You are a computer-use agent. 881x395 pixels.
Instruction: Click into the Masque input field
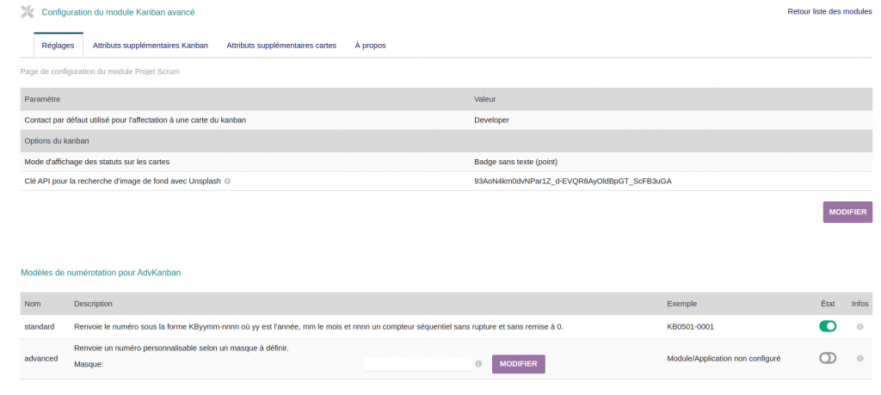[x=417, y=364]
